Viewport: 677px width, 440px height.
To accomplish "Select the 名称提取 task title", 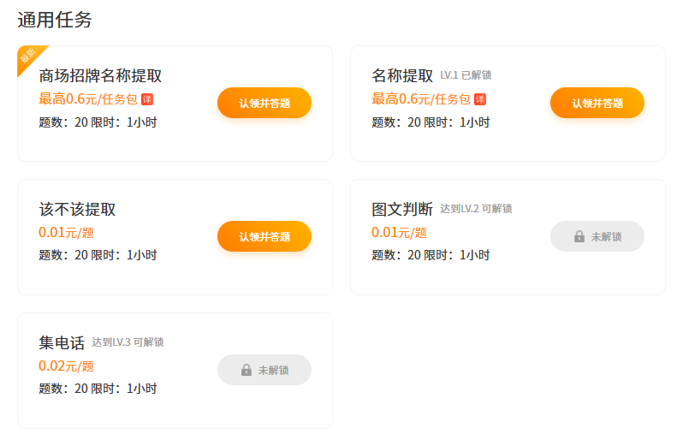I will pos(401,75).
